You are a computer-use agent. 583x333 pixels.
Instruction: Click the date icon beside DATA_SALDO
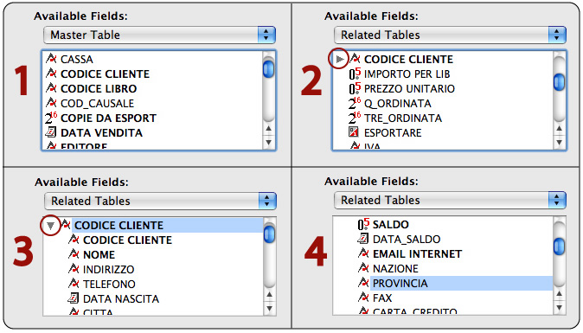click(x=363, y=238)
